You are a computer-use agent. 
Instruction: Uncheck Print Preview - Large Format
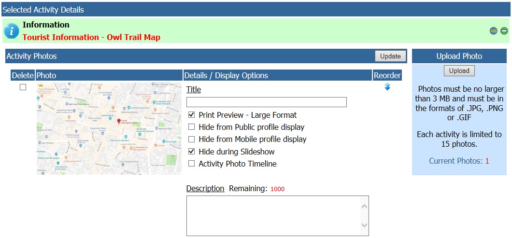pos(192,115)
